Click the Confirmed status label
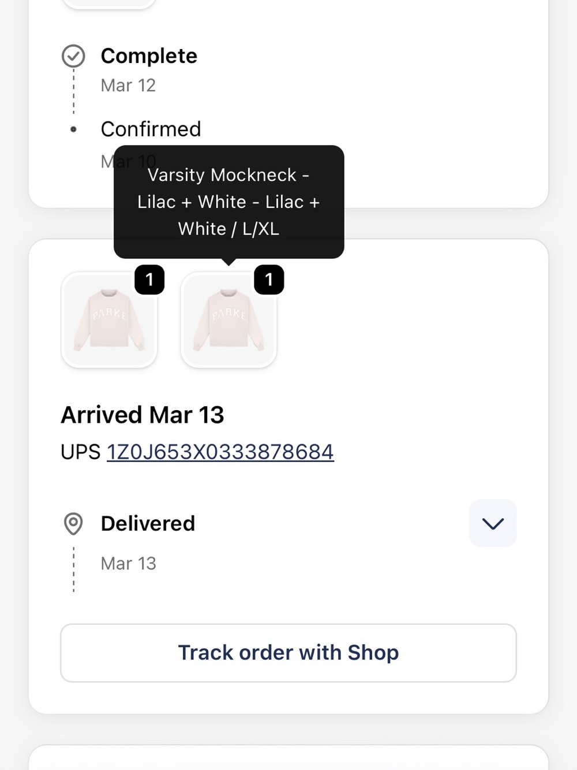This screenshot has width=577, height=770. click(x=151, y=129)
